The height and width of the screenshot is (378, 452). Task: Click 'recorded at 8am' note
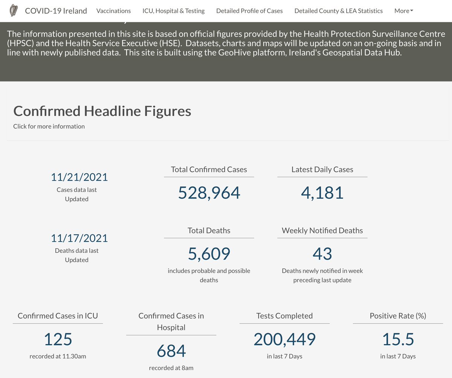click(171, 368)
